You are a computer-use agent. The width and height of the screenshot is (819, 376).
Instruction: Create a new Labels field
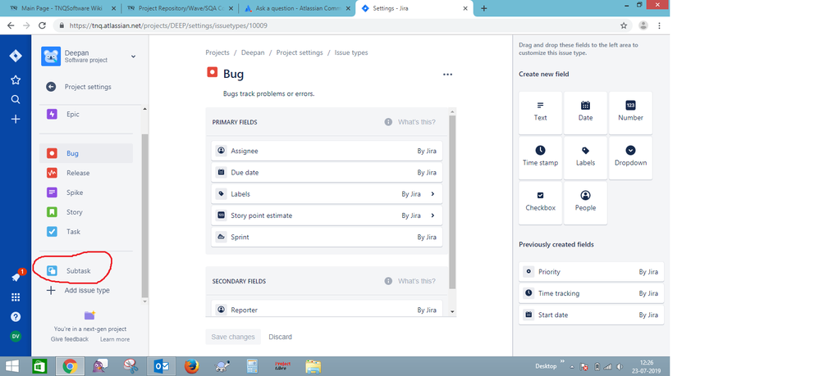[x=585, y=157]
